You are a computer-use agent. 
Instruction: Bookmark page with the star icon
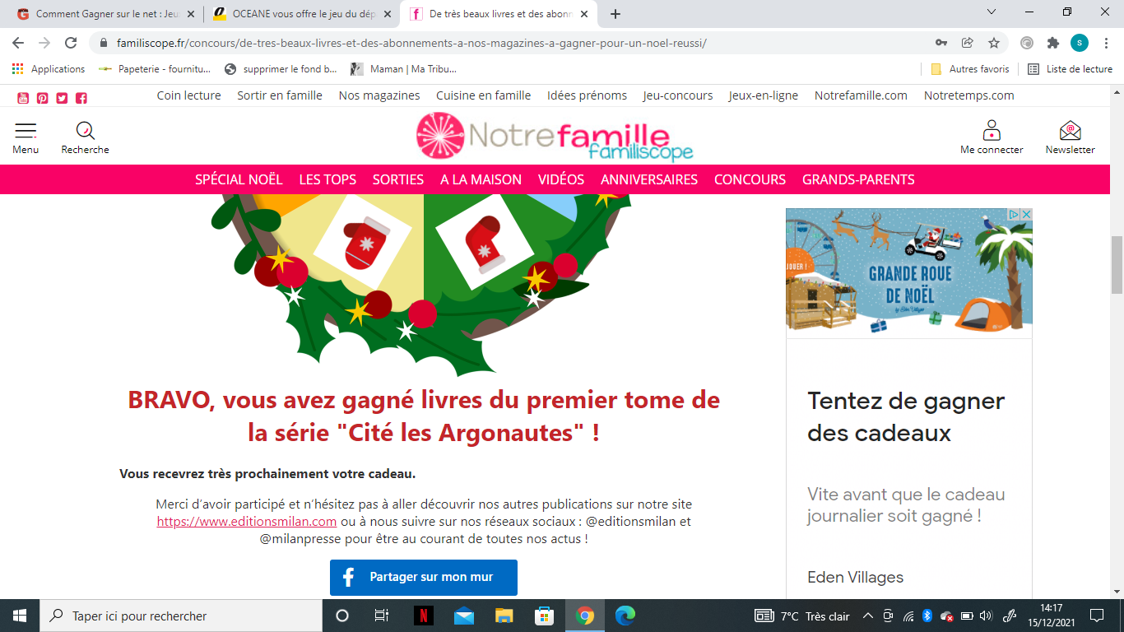993,43
